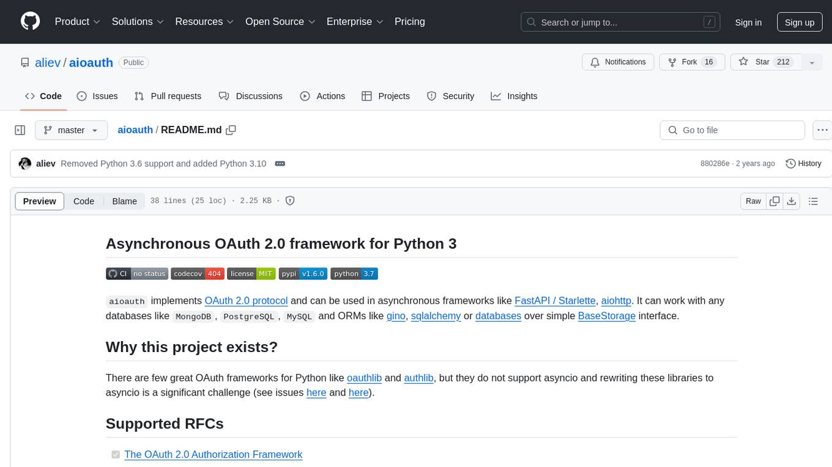Click the Notifications bell button

618,62
